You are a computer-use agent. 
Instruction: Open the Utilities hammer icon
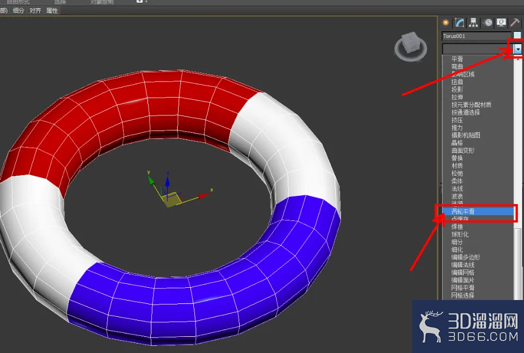click(x=515, y=23)
